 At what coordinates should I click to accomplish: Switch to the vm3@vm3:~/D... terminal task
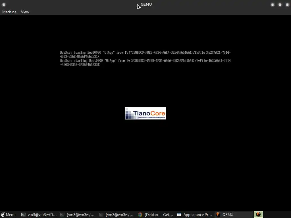(39, 215)
